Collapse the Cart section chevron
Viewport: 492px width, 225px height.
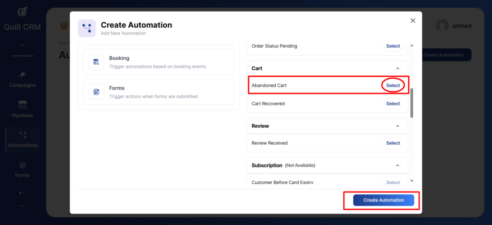click(397, 69)
